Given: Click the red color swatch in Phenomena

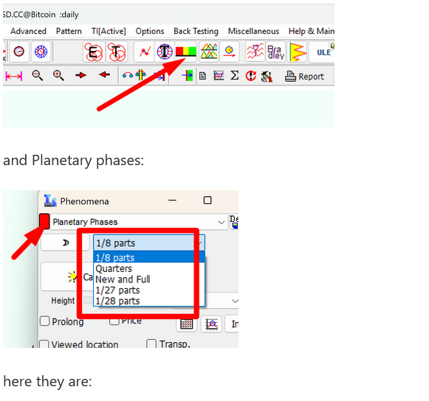Looking at the screenshot, I should point(44,221).
